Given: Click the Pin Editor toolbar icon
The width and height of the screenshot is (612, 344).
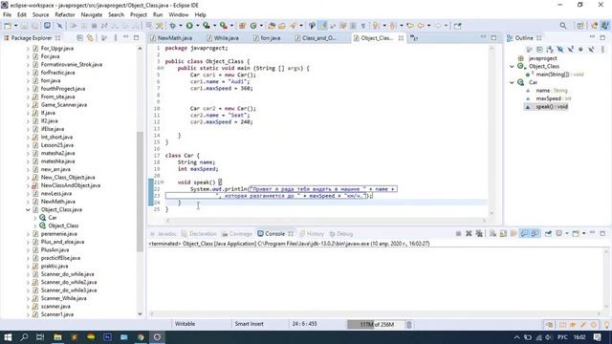Looking at the screenshot, I should pos(457,26).
